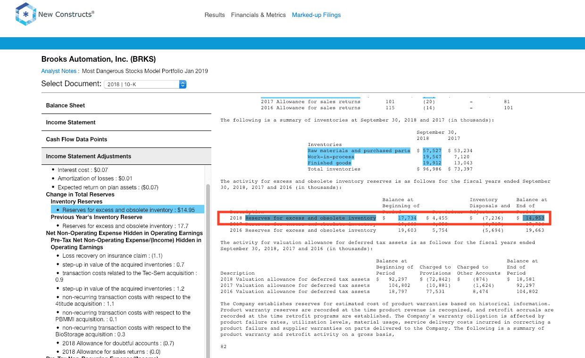Click Net Non-Operating Expense Hidden heading
Image resolution: width=585 pixels, height=358 pixels.
125,233
